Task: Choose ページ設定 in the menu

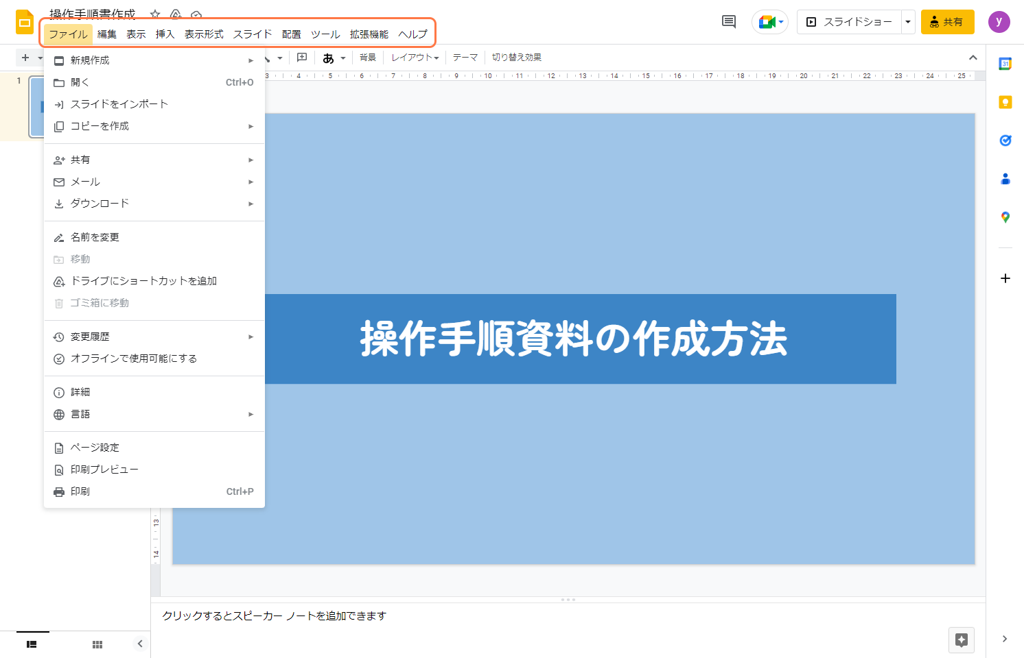Action: [x=154, y=448]
